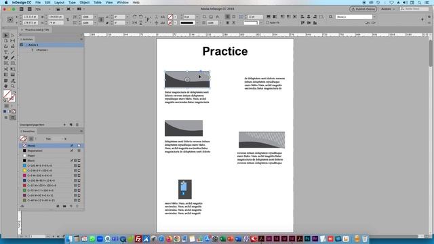Image resolution: width=434 pixels, height=244 pixels.
Task: Click the new article plus icon
Action: pyautogui.click(x=64, y=125)
